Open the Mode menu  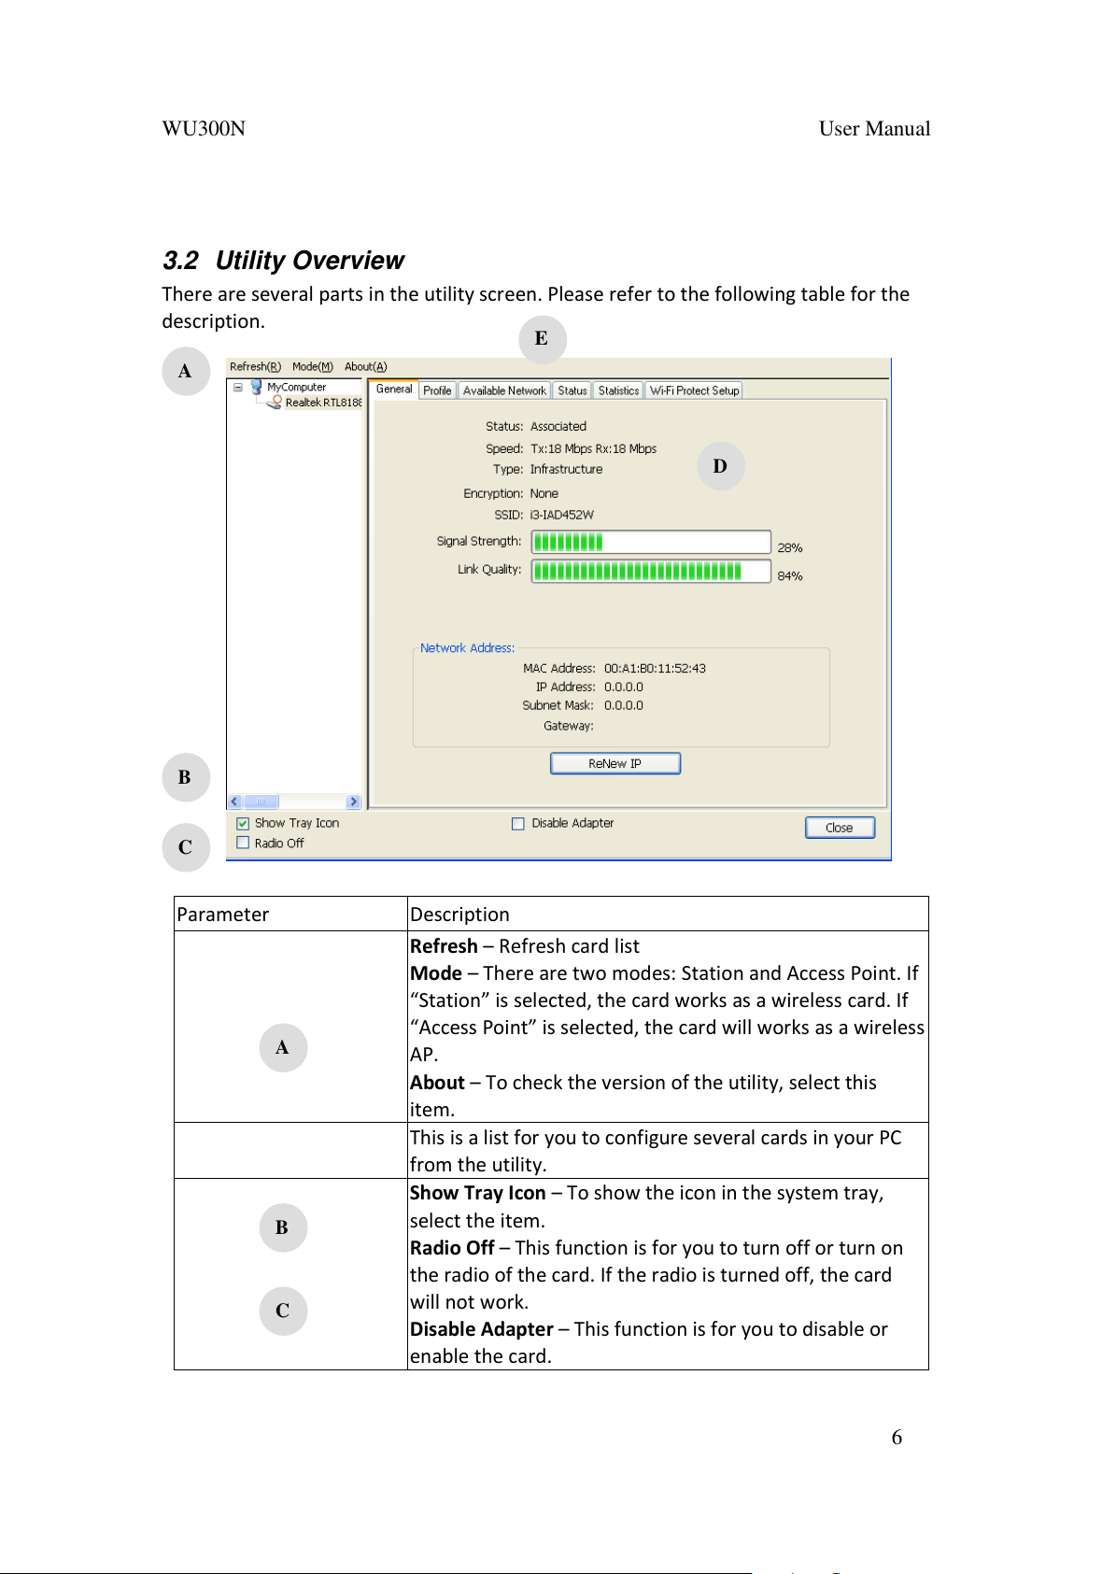click(312, 367)
